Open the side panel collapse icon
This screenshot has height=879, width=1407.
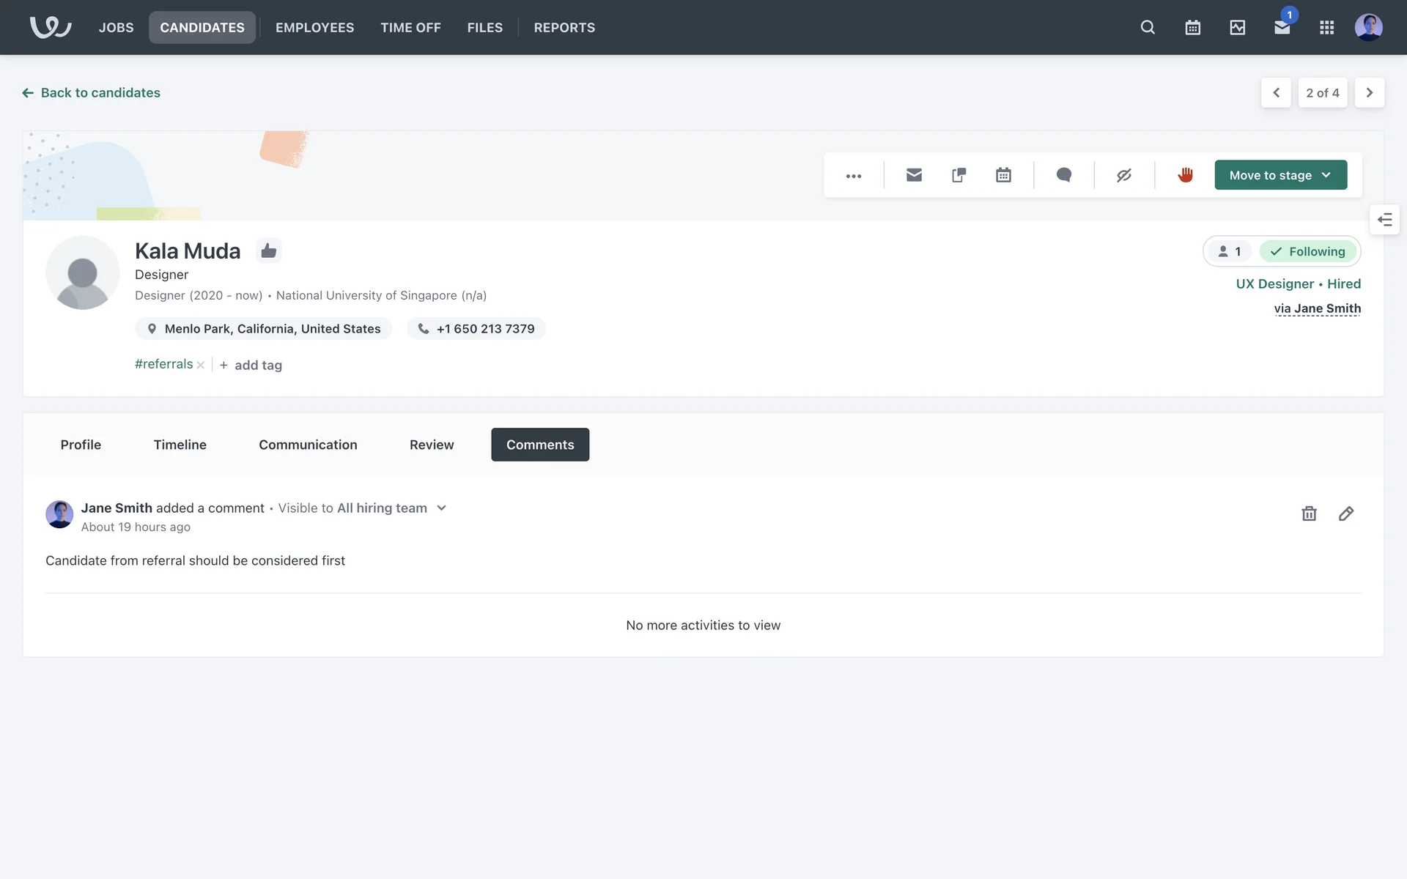tap(1384, 219)
